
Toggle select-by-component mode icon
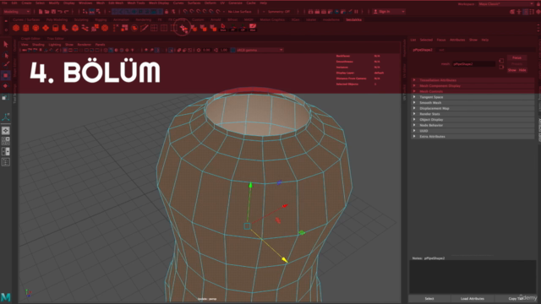point(98,12)
